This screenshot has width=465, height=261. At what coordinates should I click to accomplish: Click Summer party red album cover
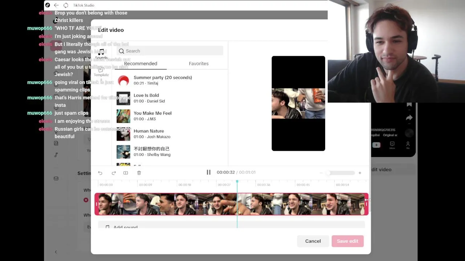coord(124,80)
